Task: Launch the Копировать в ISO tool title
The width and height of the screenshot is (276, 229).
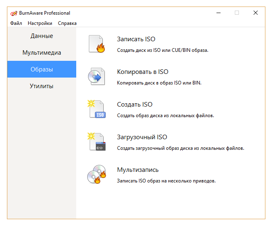Action: pyautogui.click(x=143, y=72)
